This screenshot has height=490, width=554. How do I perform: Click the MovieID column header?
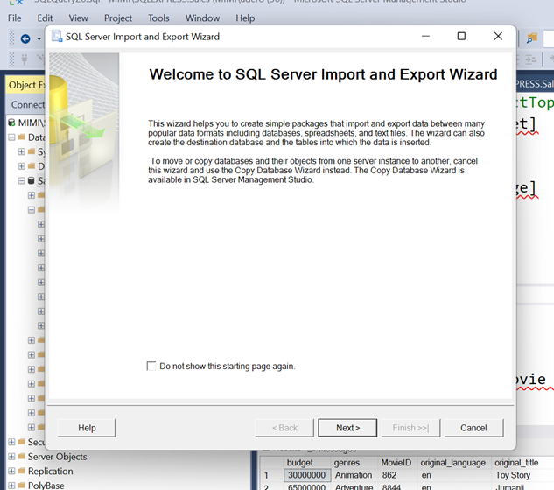tap(397, 463)
